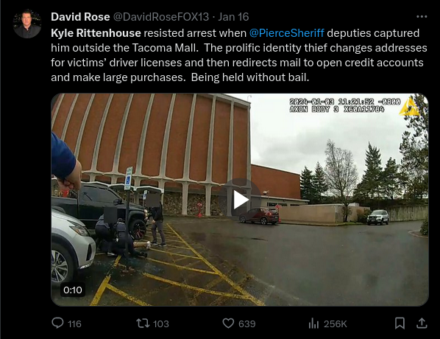Open view analytics bar chart icon

[x=313, y=324]
